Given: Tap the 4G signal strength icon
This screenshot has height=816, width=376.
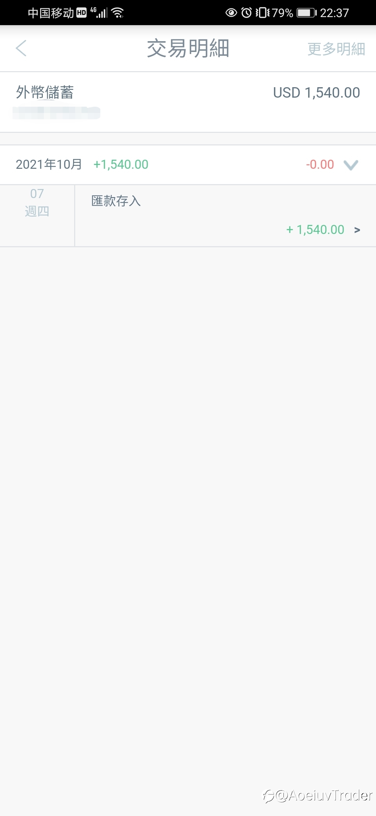Looking at the screenshot, I should tap(99, 13).
